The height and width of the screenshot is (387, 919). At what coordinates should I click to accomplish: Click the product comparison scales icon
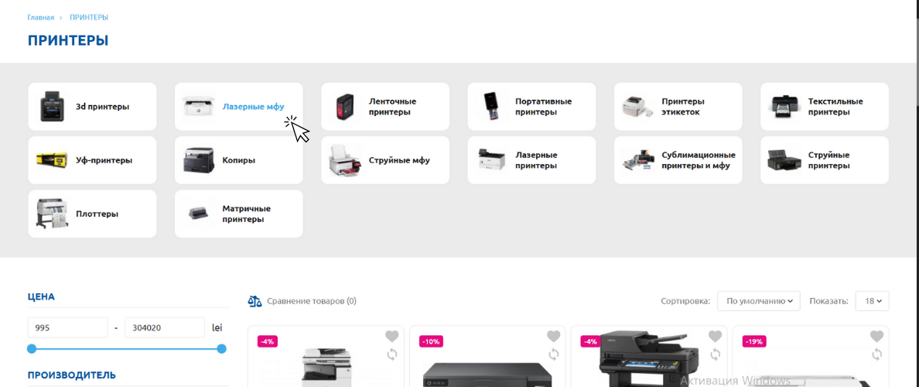tap(255, 301)
